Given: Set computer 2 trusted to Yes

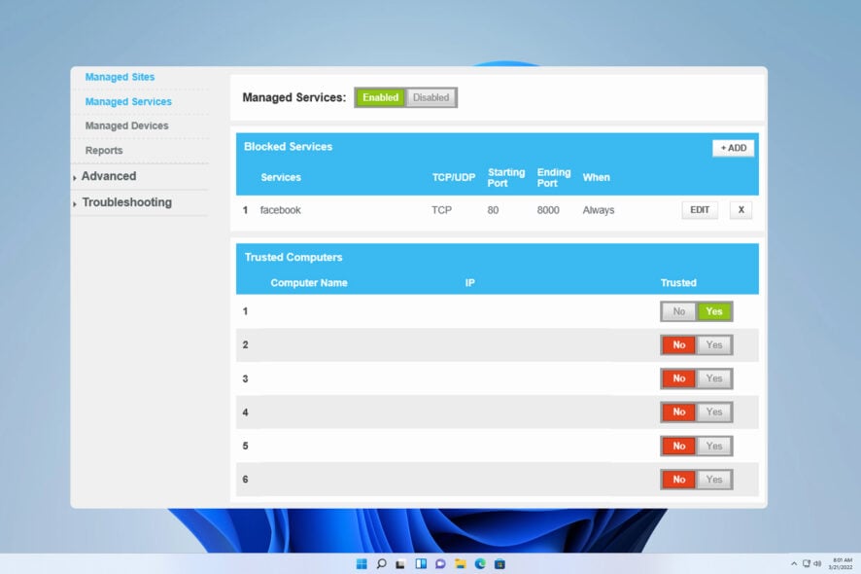Looking at the screenshot, I should tap(714, 344).
